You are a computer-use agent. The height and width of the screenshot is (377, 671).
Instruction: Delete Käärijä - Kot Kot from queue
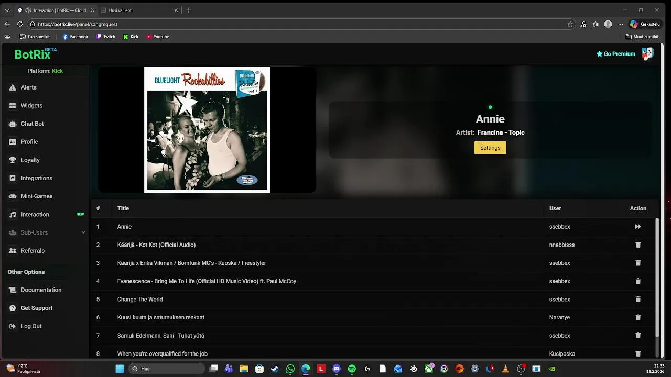pyautogui.click(x=638, y=245)
